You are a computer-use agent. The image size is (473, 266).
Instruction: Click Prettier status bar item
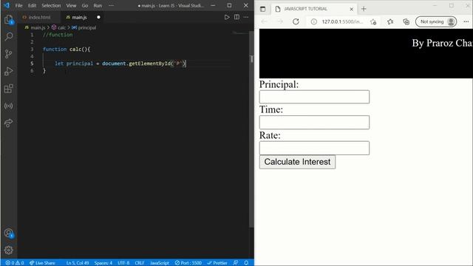click(217, 263)
